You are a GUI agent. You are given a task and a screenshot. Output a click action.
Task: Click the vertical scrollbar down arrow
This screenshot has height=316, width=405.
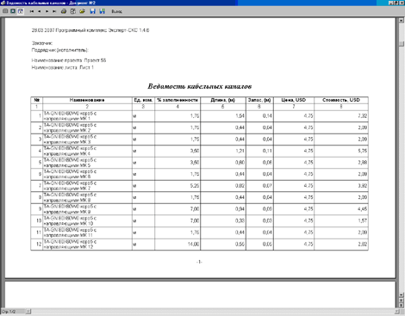tap(402, 294)
